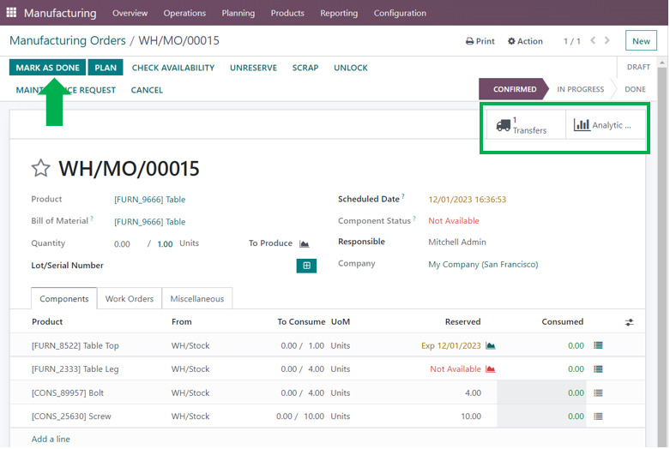Open Table Leg red forecast chart icon
This screenshot has width=670, height=449.
491,369
